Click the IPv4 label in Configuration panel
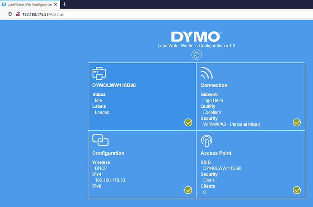This screenshot has width=313, height=207. click(97, 174)
